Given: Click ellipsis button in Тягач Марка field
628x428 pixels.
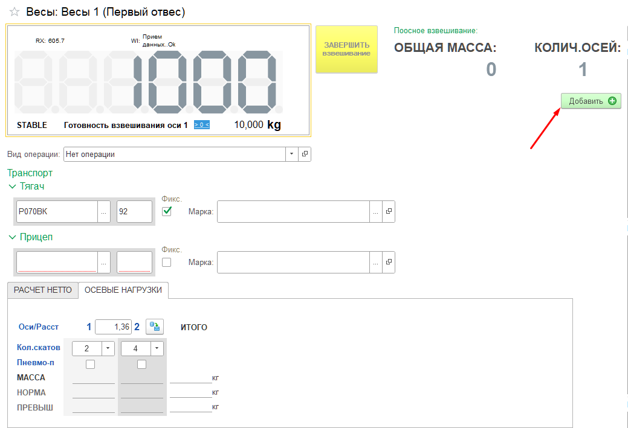Looking at the screenshot, I should [x=376, y=212].
